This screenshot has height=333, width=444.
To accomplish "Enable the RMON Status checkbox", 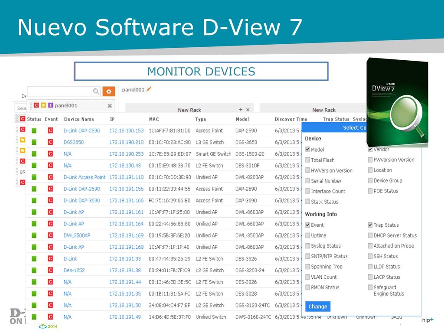I will click(x=307, y=287).
